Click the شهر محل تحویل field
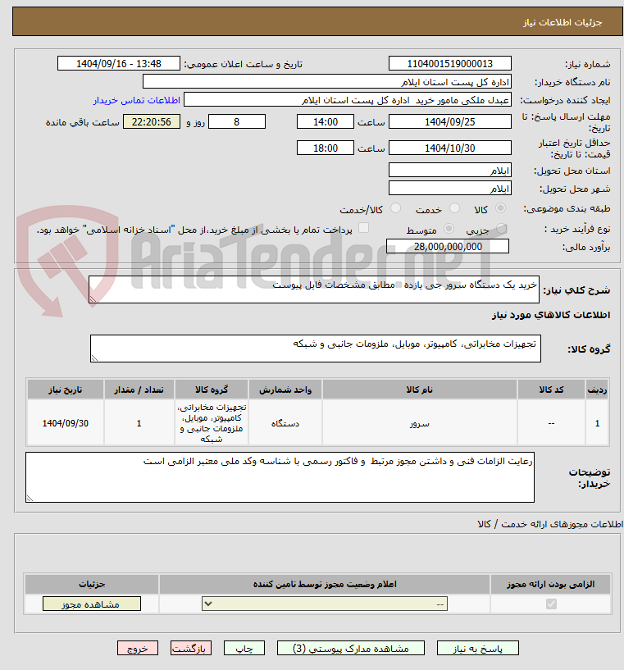Image resolution: width=624 pixels, height=670 pixels. 449,188
